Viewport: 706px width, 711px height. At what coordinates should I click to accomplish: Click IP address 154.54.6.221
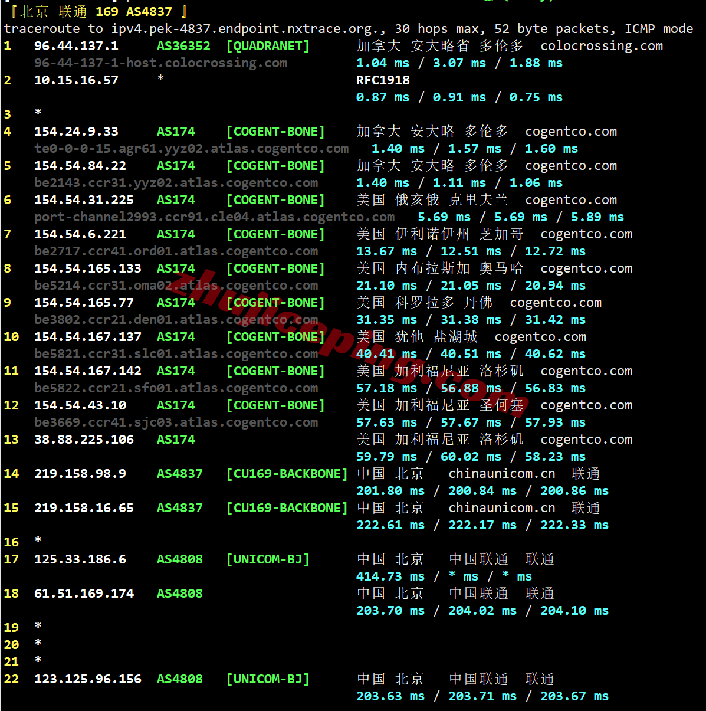point(80,234)
